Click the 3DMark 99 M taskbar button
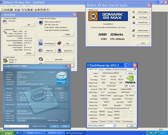Image resolution: width=168 pixels, height=135 pixels. [34, 133]
